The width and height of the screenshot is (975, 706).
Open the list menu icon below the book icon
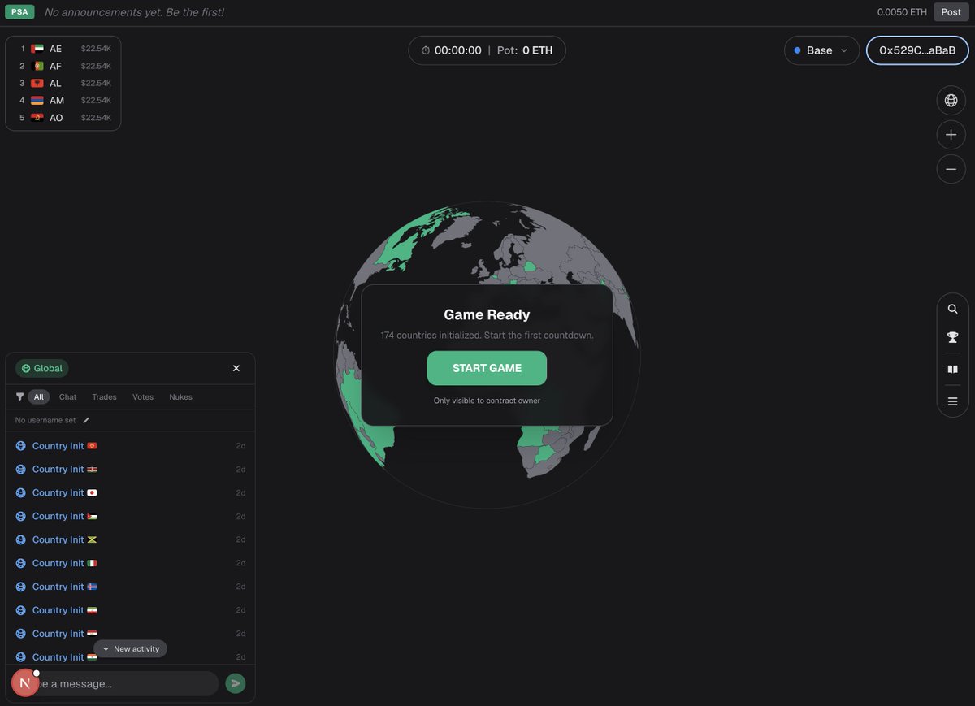click(x=951, y=400)
